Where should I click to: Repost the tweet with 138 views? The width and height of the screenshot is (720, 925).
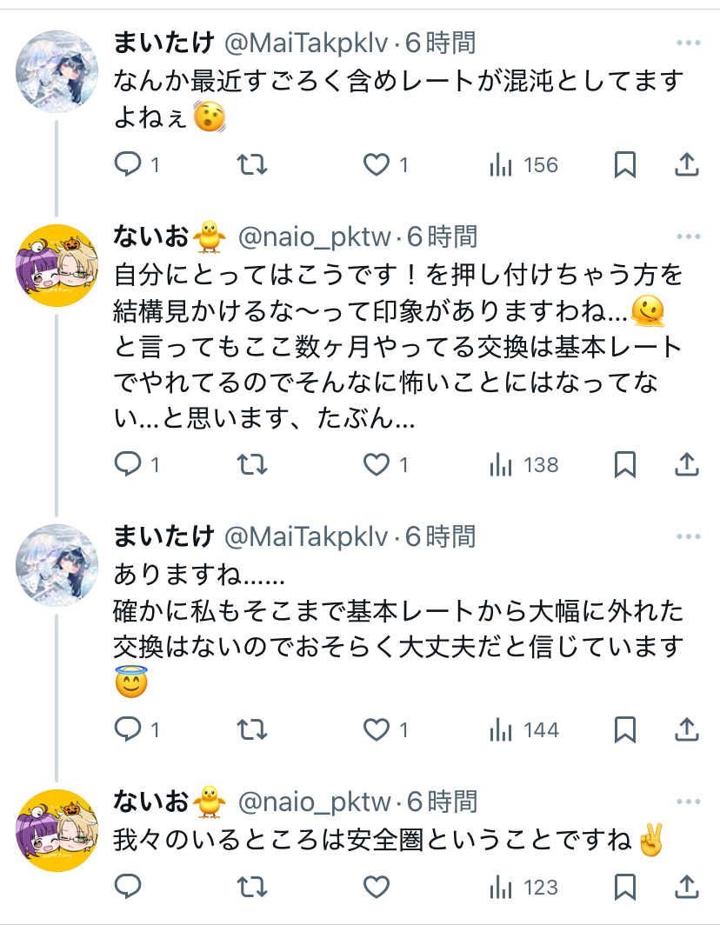252,465
